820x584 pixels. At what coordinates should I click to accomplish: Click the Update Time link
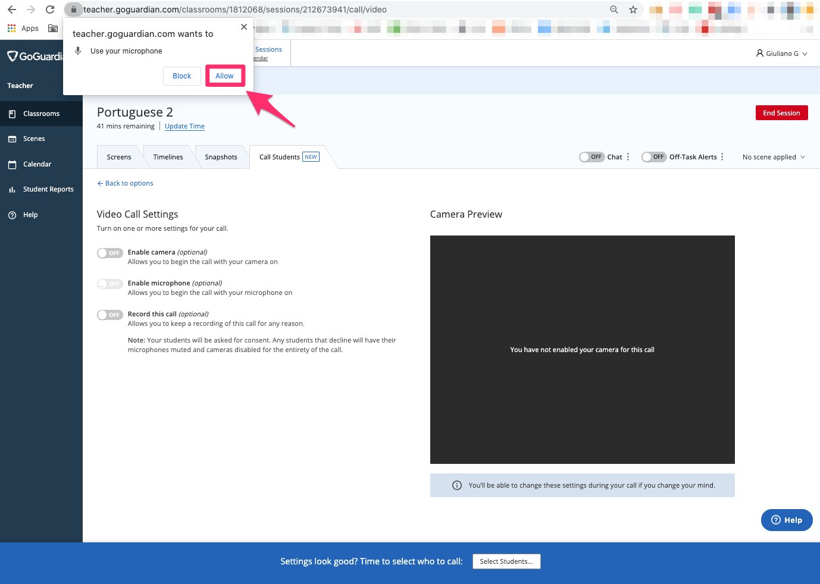[x=184, y=126]
